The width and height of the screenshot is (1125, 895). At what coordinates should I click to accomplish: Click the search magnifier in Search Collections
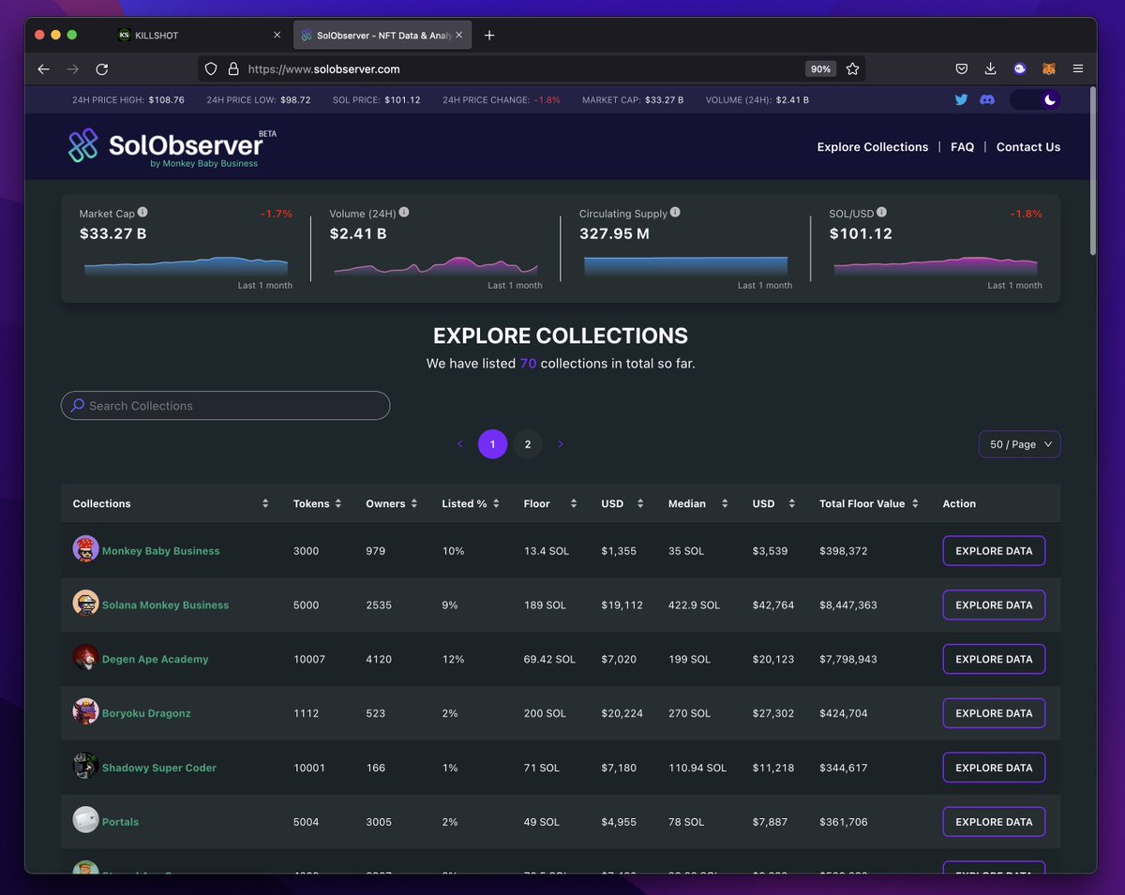[x=78, y=405]
